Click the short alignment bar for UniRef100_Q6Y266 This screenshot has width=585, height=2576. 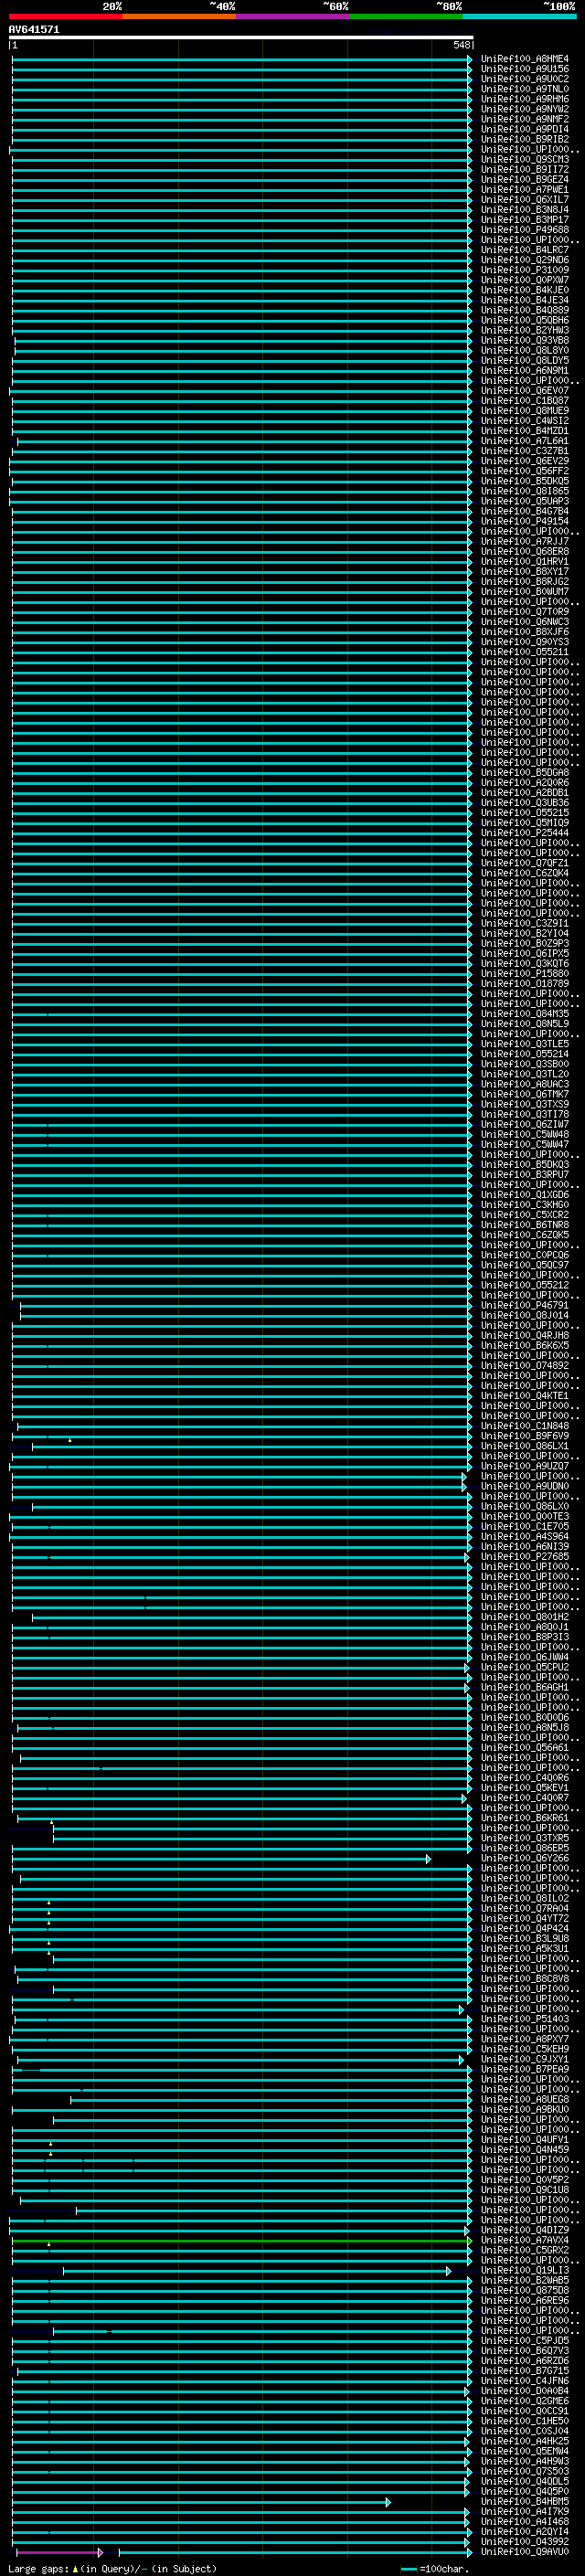(221, 1859)
